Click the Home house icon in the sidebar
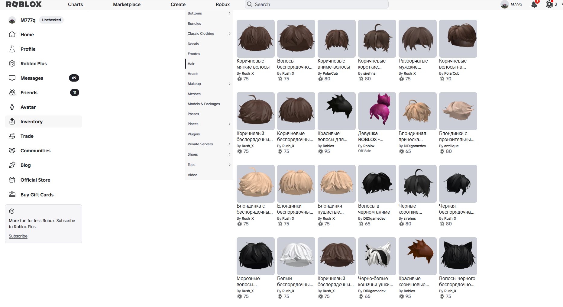 point(12,34)
